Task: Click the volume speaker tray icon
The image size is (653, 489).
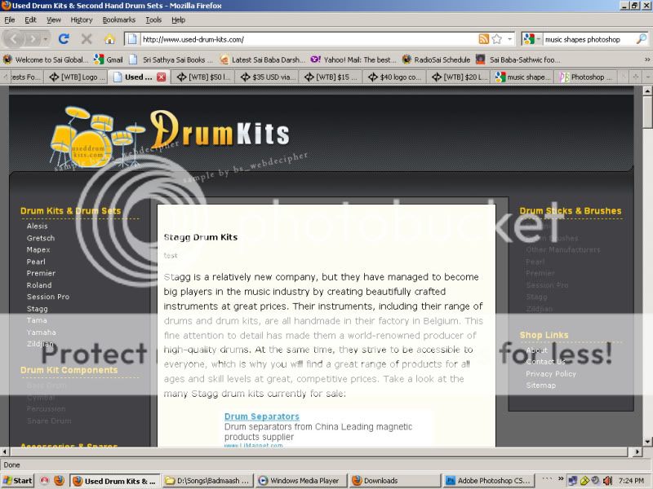Action: coord(607,481)
